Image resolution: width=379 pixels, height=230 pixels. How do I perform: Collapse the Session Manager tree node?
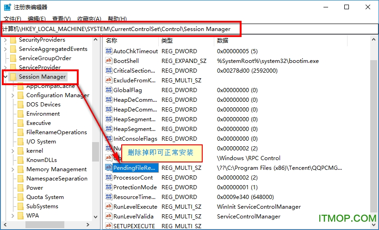5,77
